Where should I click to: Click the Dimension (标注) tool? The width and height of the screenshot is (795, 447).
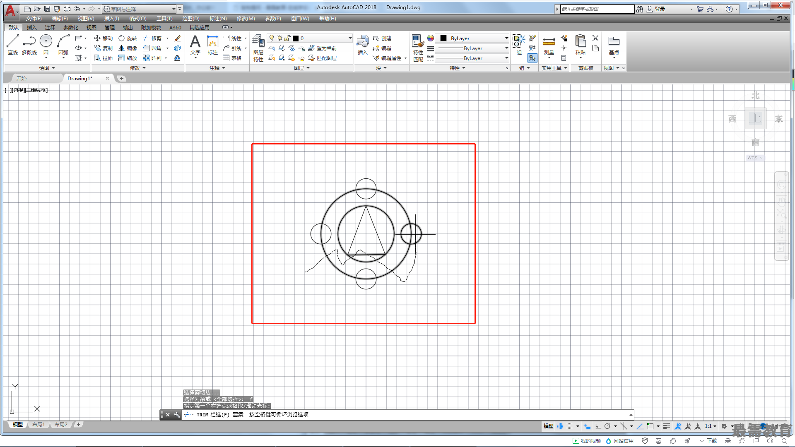tap(212, 44)
